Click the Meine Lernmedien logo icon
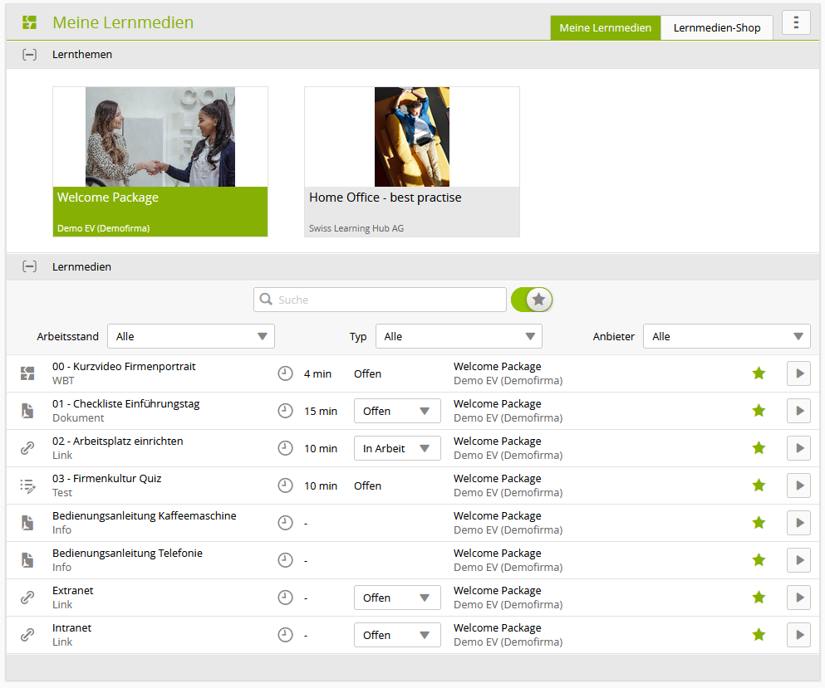 click(x=30, y=22)
